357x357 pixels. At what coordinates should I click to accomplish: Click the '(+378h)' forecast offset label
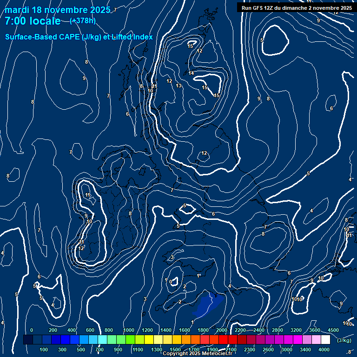(83, 21)
